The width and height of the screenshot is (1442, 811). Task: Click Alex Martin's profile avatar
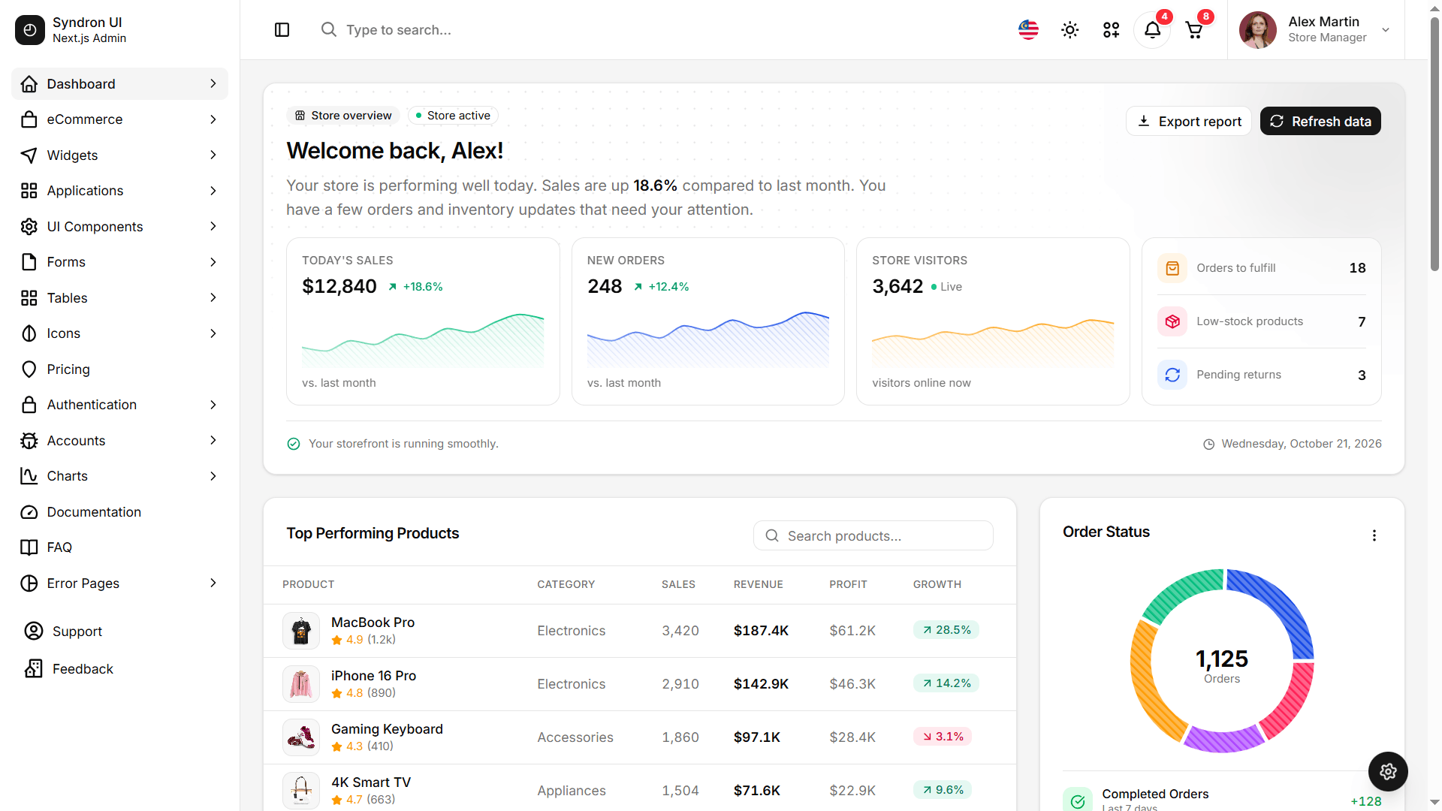click(1258, 30)
